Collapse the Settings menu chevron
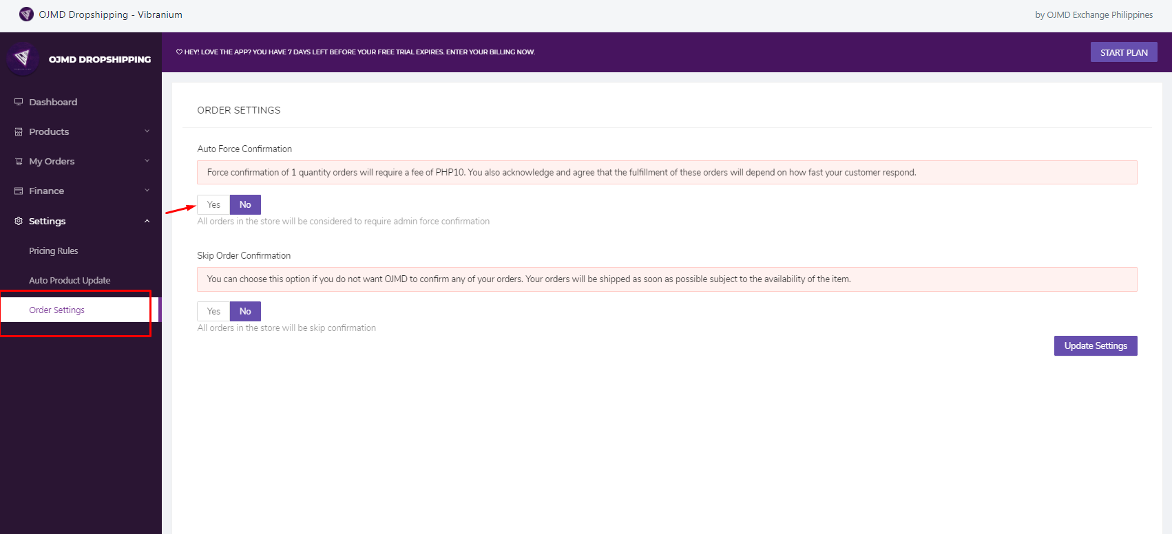1172x534 pixels. (x=147, y=221)
